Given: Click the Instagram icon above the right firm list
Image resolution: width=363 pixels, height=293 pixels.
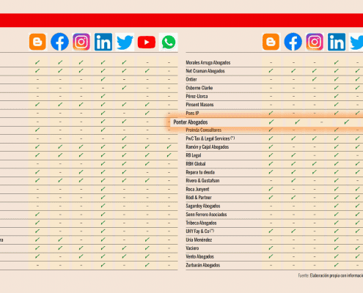Looking at the screenshot, I should click(x=315, y=42).
